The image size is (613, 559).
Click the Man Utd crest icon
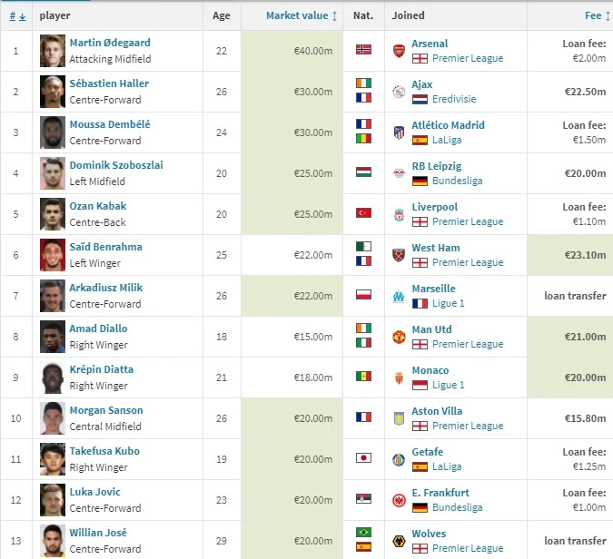(398, 337)
